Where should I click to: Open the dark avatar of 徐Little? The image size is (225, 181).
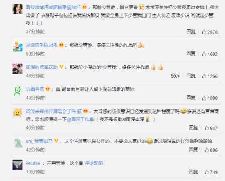(18, 165)
